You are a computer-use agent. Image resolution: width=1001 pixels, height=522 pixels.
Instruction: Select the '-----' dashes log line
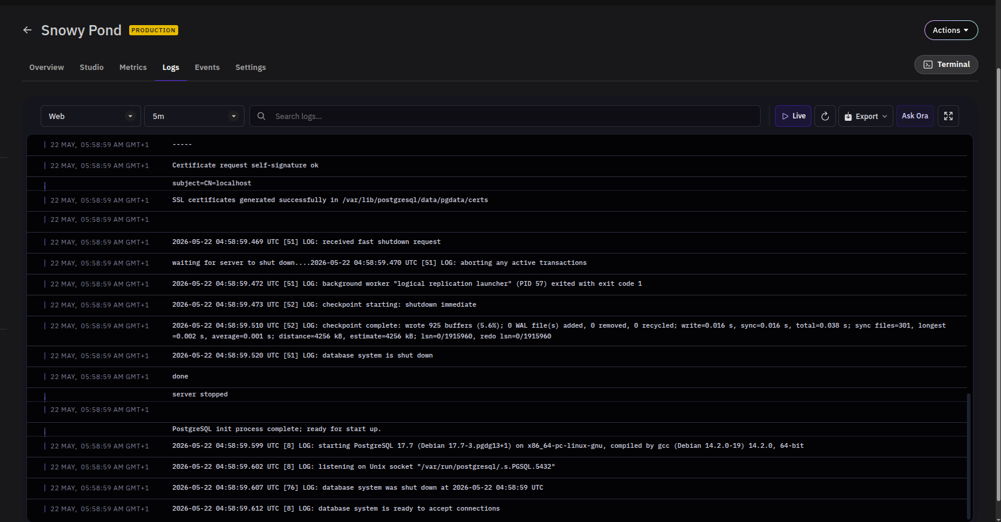[x=497, y=145]
